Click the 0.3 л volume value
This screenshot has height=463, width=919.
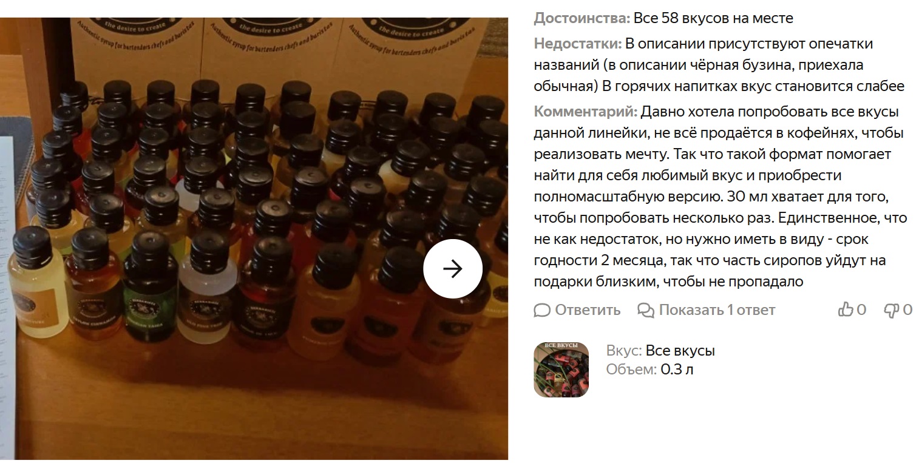677,369
